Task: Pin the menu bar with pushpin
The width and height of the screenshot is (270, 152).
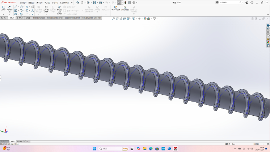Action: [x=71, y=3]
